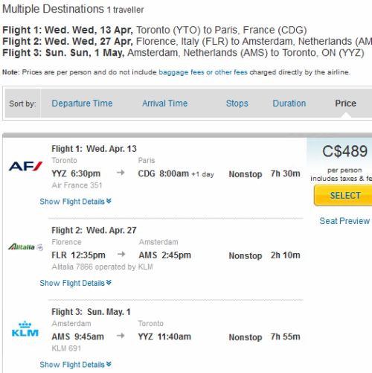Image resolution: width=372 pixels, height=373 pixels.
Task: Sort results by Arrival Time
Action: 165,103
